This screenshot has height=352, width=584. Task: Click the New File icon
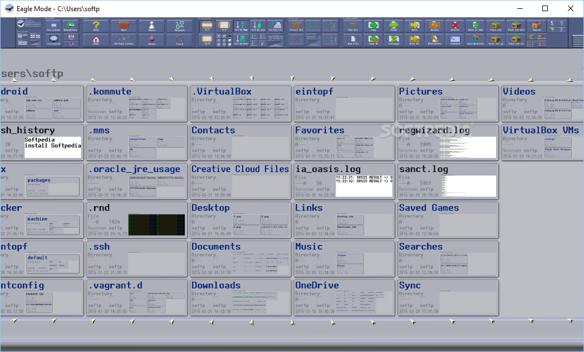(353, 40)
